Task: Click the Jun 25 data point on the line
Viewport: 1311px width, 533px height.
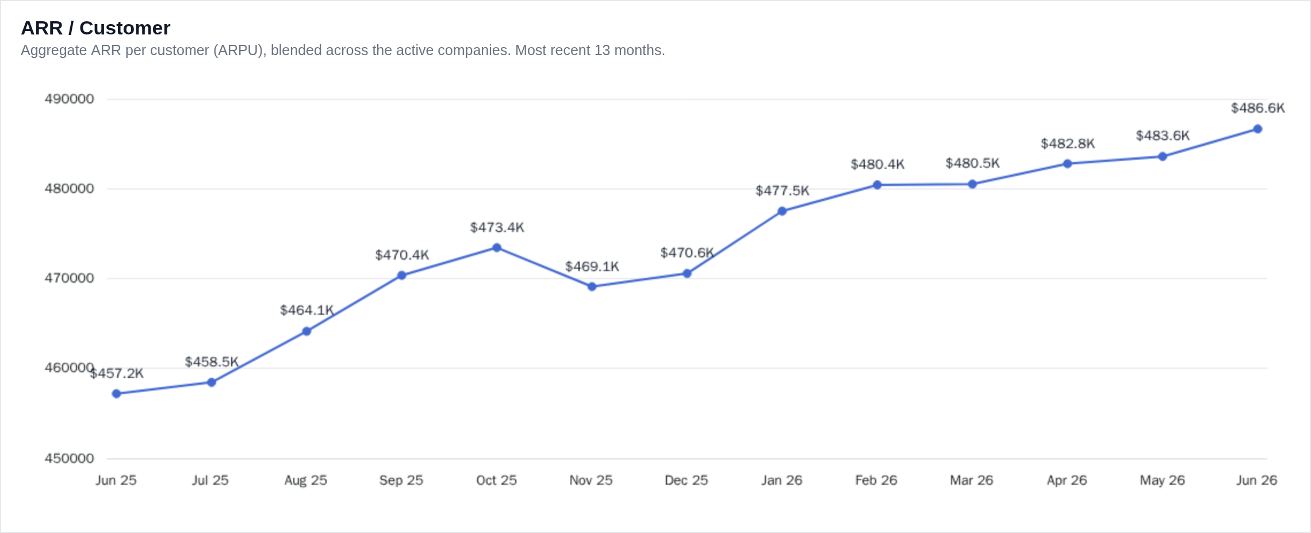Action: [116, 393]
